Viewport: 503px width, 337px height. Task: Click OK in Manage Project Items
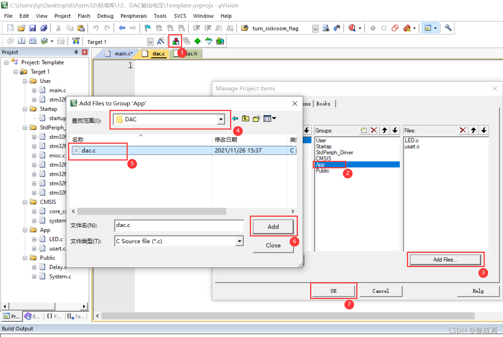[x=334, y=291]
